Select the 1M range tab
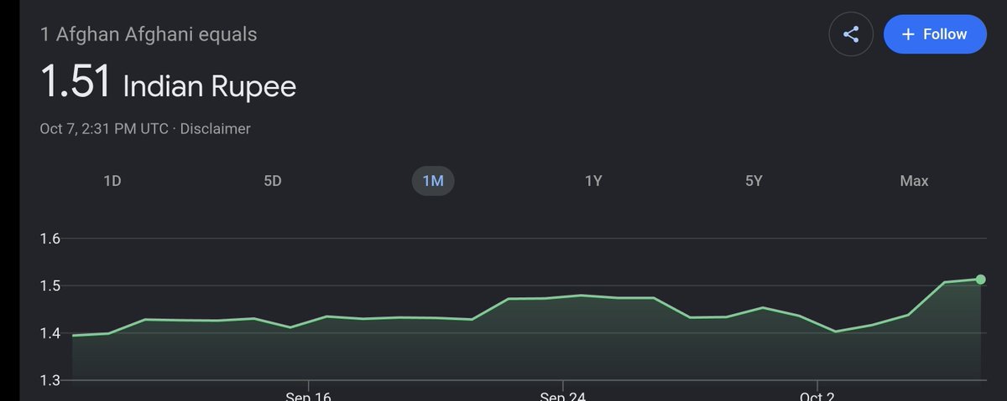 [433, 181]
